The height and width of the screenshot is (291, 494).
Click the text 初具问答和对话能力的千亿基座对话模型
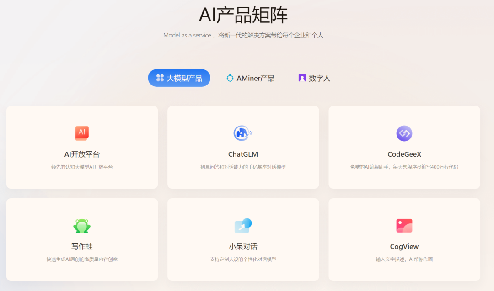coord(243,167)
